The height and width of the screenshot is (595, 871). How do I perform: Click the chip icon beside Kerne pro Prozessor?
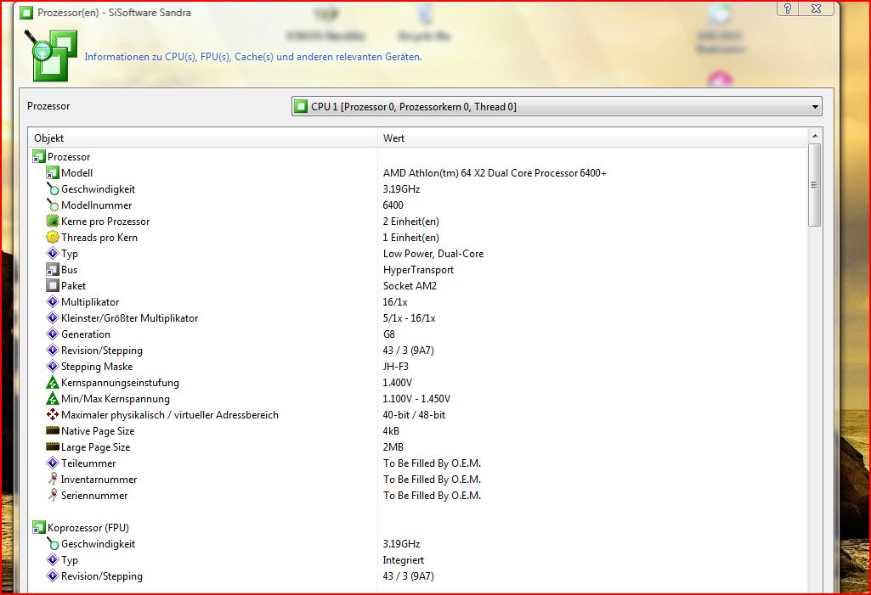(52, 222)
